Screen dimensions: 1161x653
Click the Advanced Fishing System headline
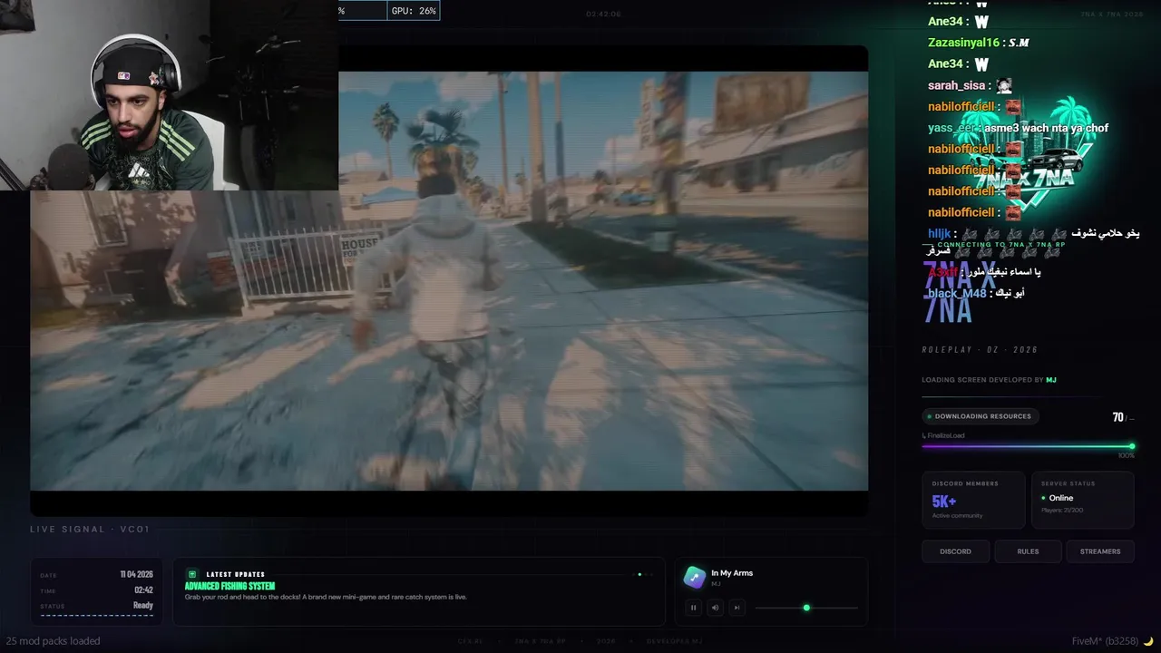[x=229, y=586]
